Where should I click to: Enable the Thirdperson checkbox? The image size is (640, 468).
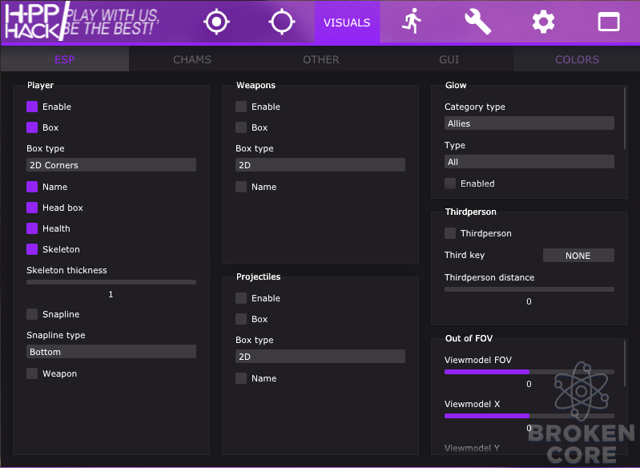coord(450,233)
